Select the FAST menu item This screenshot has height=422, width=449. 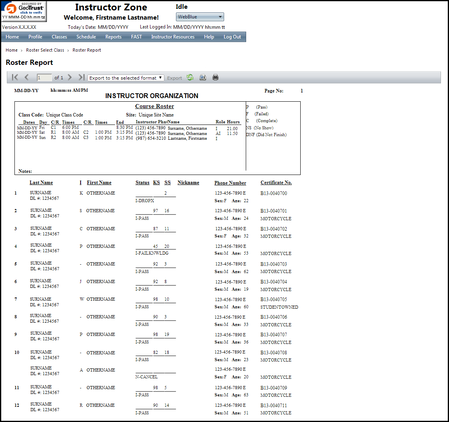[x=136, y=37]
